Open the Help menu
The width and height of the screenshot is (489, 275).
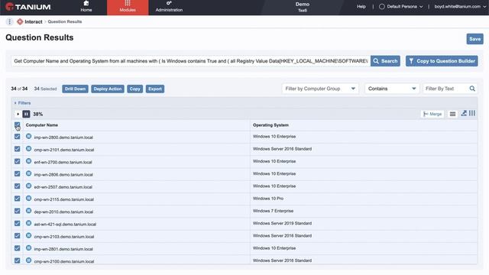pyautogui.click(x=361, y=6)
